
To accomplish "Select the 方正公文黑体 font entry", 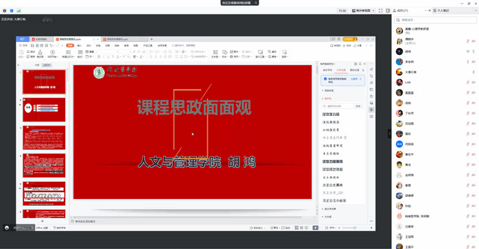I will click(333, 185).
